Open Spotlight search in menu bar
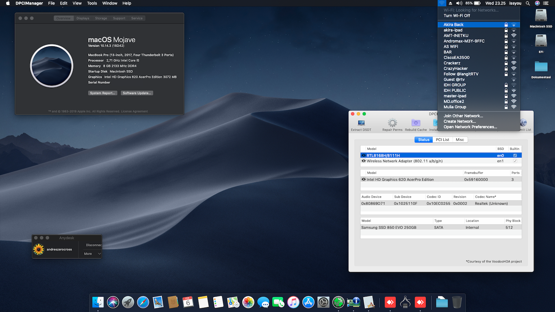 (x=528, y=3)
